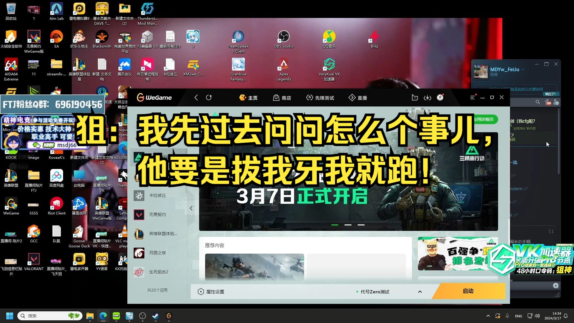The image size is (574, 323).
Task: Open WeGame 先锋测试 tab
Action: (320, 98)
